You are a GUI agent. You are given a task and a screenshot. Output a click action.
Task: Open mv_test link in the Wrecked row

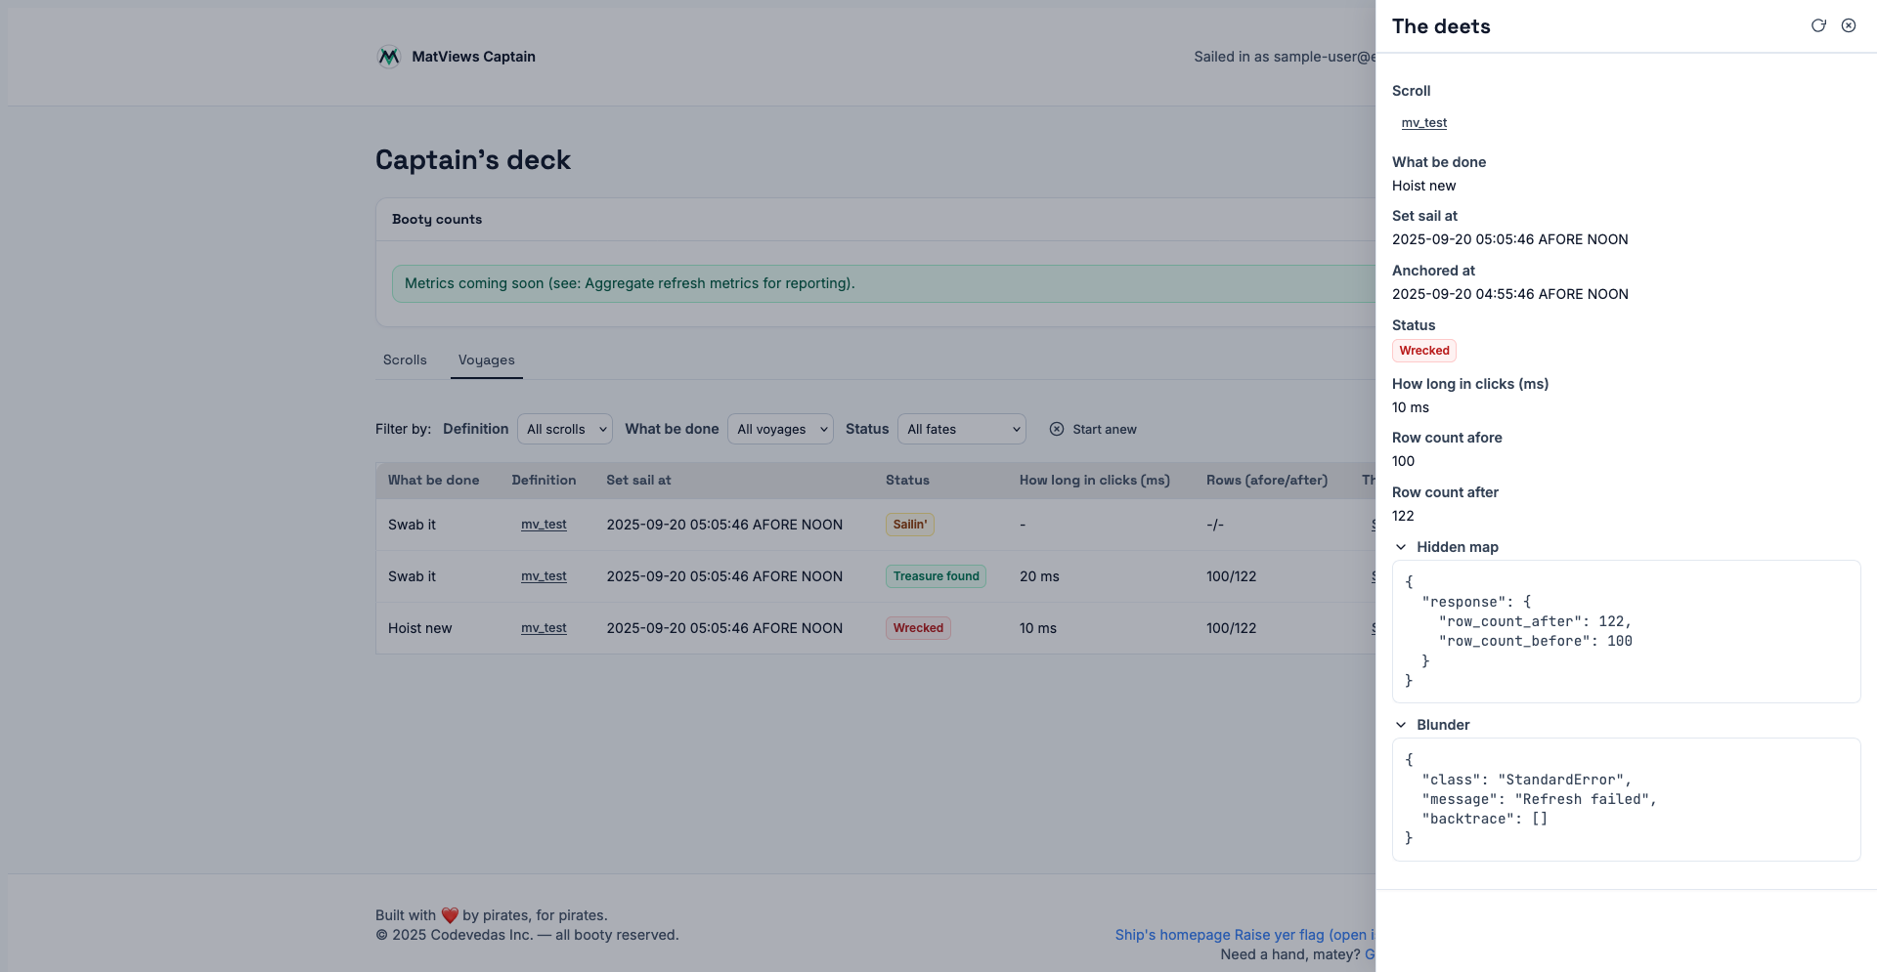[x=544, y=628]
